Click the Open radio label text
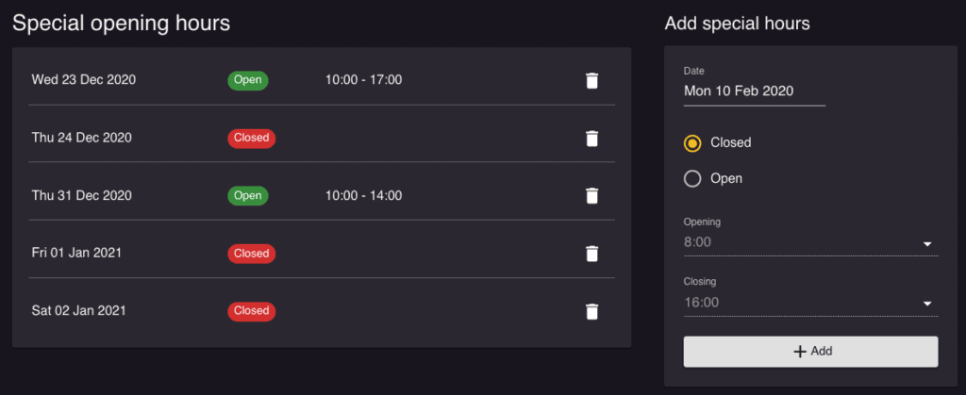Viewport: 966px width, 395px height. click(726, 179)
